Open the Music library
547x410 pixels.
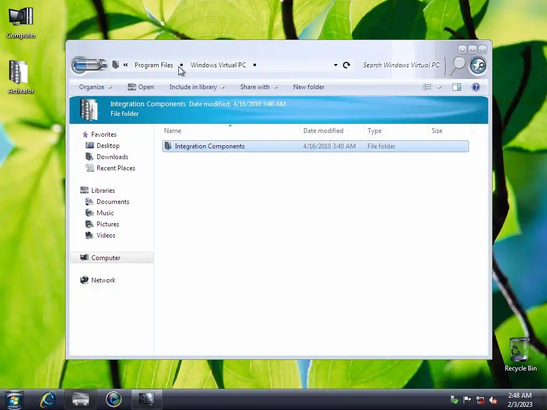pyautogui.click(x=105, y=212)
